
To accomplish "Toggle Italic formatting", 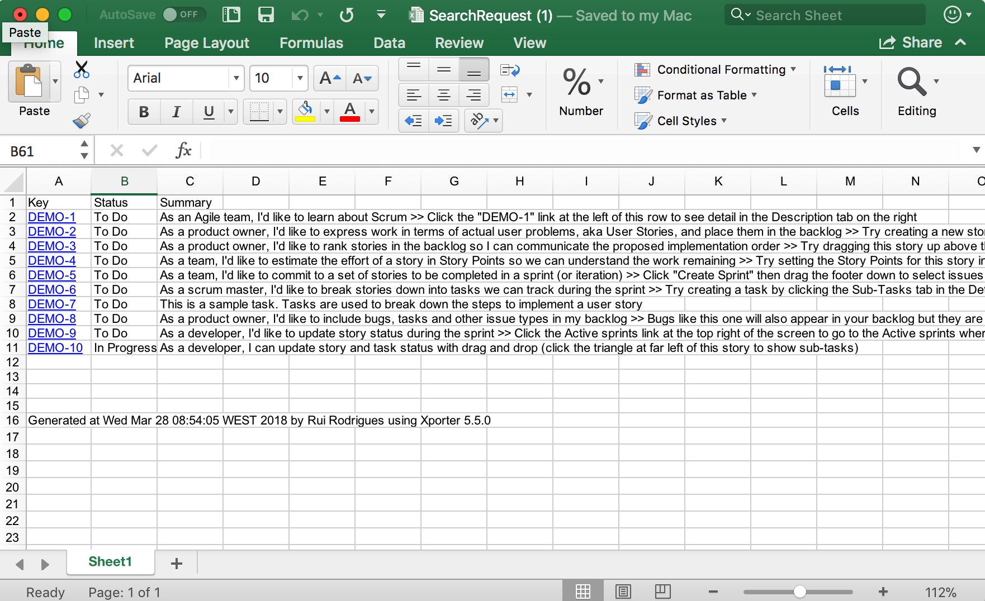I will pyautogui.click(x=176, y=112).
